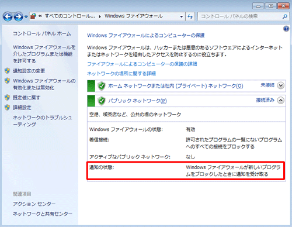The height and width of the screenshot is (227, 292).
Task: Click the Control Panel icon in the address bar
Action: [x=33, y=16]
